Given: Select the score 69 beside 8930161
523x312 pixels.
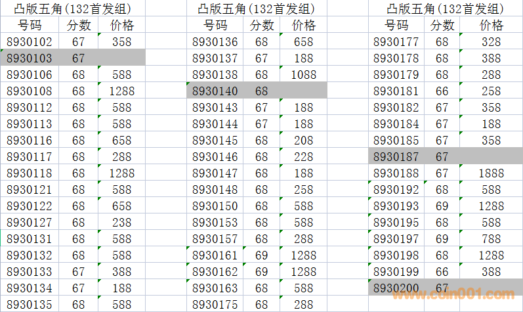Looking at the screenshot, I should click(x=262, y=256).
